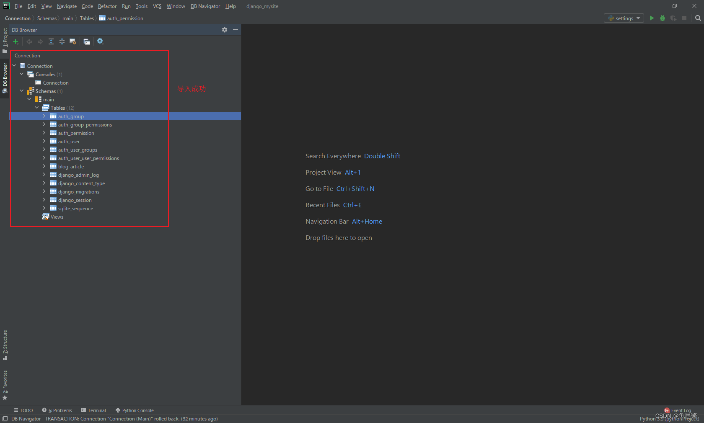Select the Connection database icon in tree
704x423 pixels.
23,66
